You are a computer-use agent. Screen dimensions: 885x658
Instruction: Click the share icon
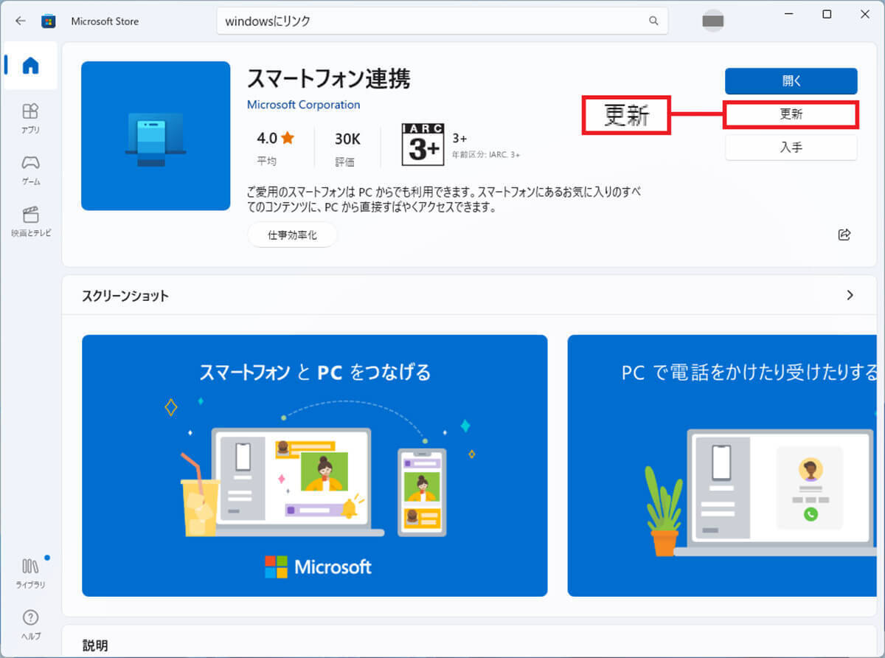click(x=844, y=235)
